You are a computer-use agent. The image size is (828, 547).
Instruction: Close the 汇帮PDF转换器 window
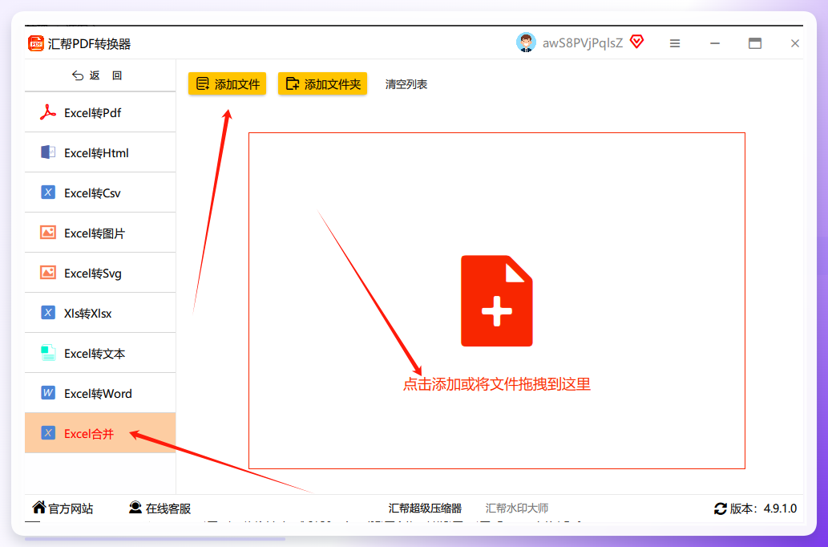[x=794, y=43]
